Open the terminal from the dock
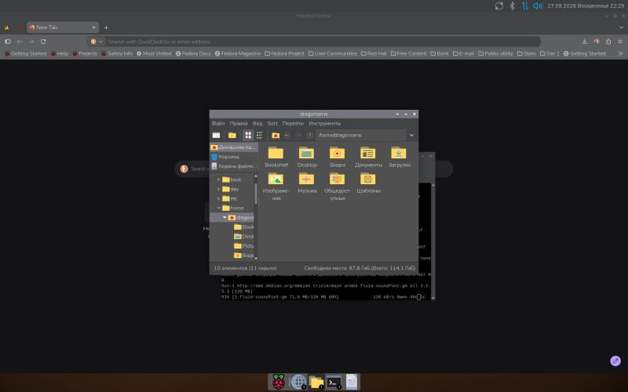The height and width of the screenshot is (392, 628). click(x=334, y=382)
